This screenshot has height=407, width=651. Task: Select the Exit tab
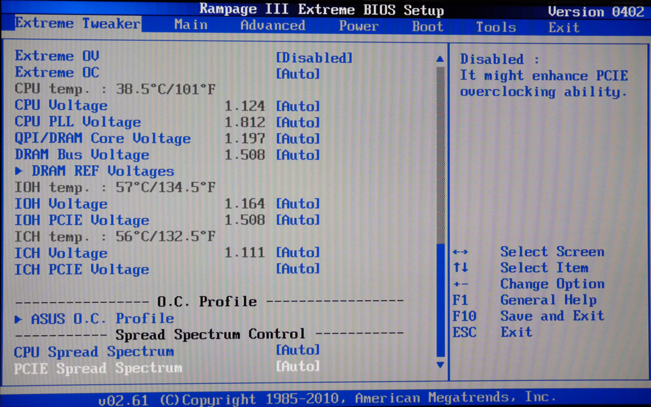click(564, 27)
